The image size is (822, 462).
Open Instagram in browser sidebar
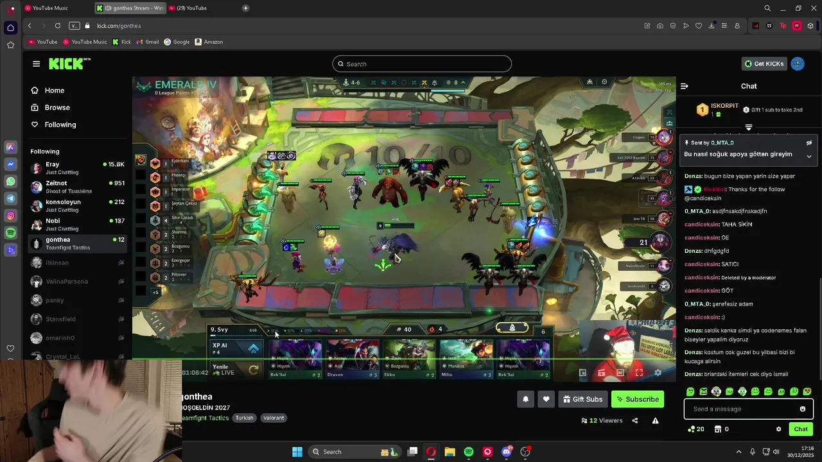[10, 216]
